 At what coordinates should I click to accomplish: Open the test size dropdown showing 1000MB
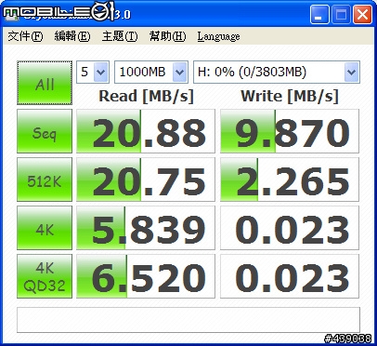pos(151,72)
